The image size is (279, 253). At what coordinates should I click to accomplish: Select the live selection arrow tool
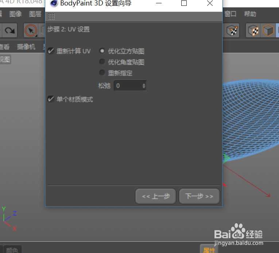coord(31,30)
